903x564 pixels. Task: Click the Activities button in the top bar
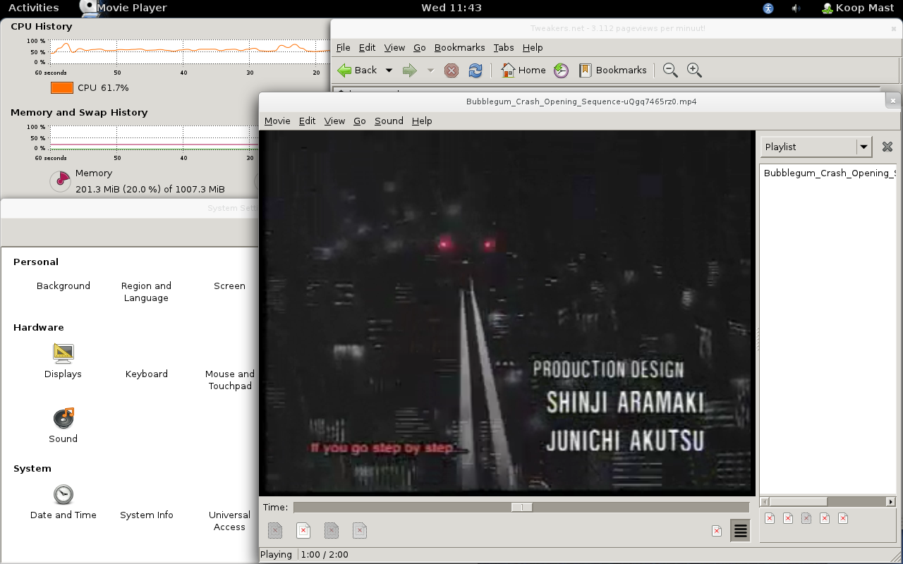pyautogui.click(x=34, y=8)
